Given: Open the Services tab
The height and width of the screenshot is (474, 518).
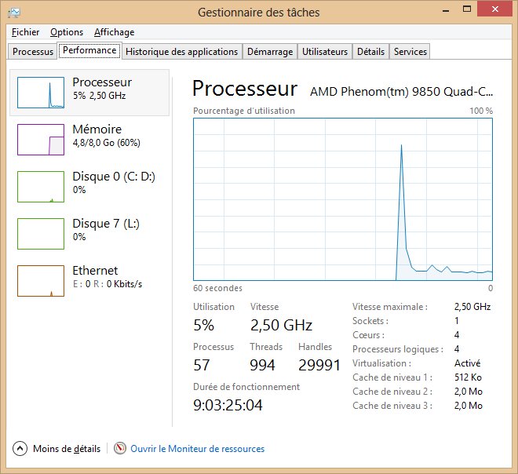Looking at the screenshot, I should pyautogui.click(x=410, y=52).
